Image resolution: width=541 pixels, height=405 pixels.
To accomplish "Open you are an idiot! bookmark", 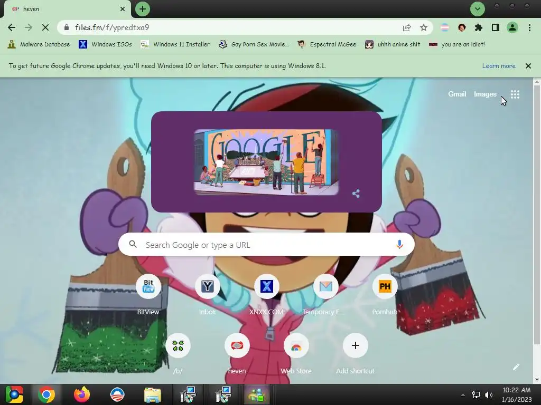I will (x=457, y=44).
